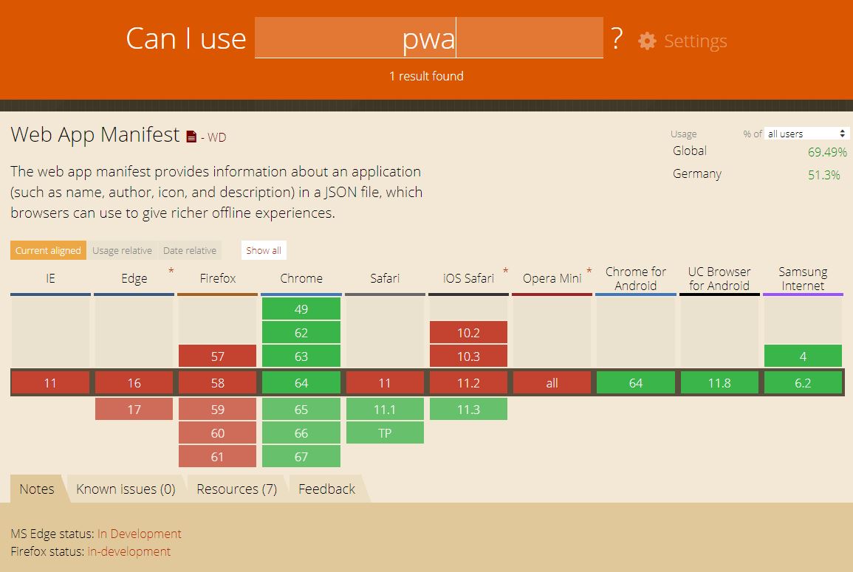Select the Current aligned view toggle

click(48, 250)
